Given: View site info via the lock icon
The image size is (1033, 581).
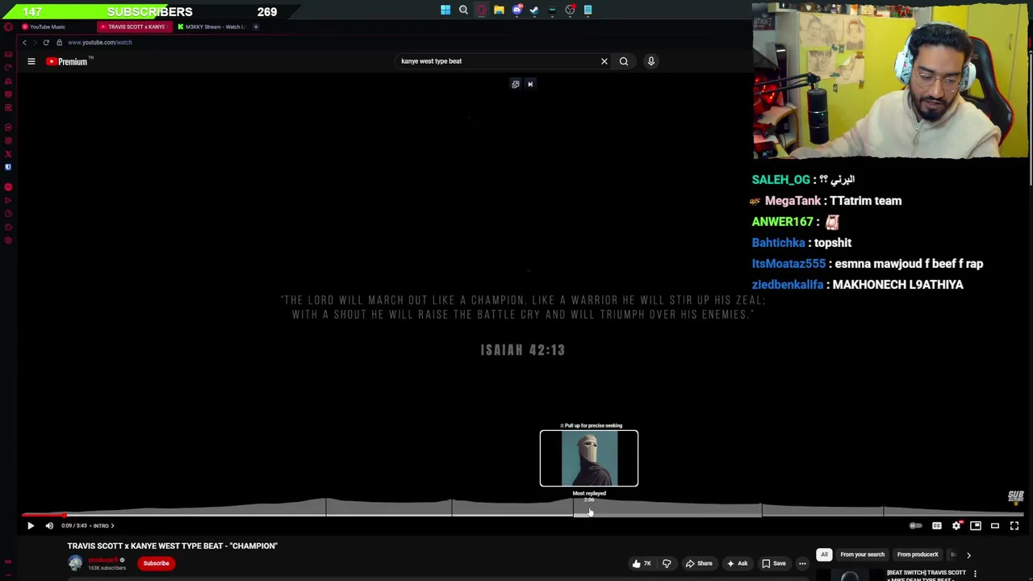Looking at the screenshot, I should [59, 42].
